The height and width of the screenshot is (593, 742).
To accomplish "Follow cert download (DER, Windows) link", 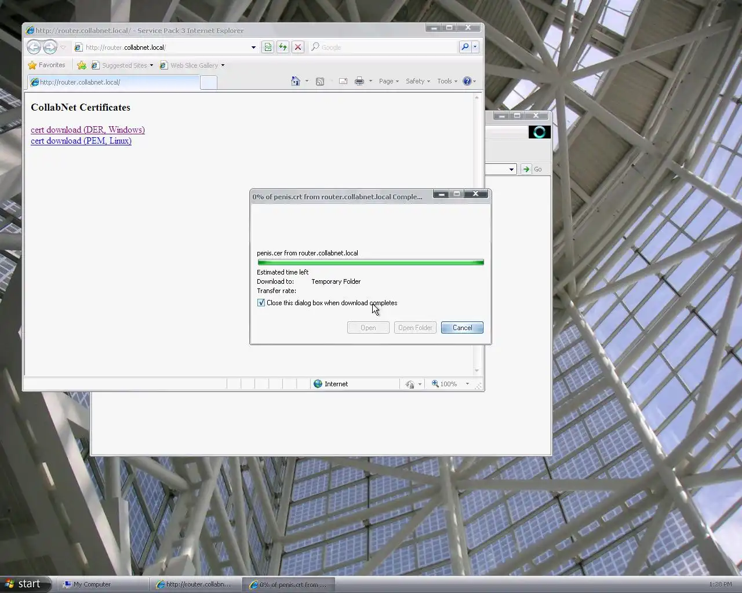I will 88,130.
